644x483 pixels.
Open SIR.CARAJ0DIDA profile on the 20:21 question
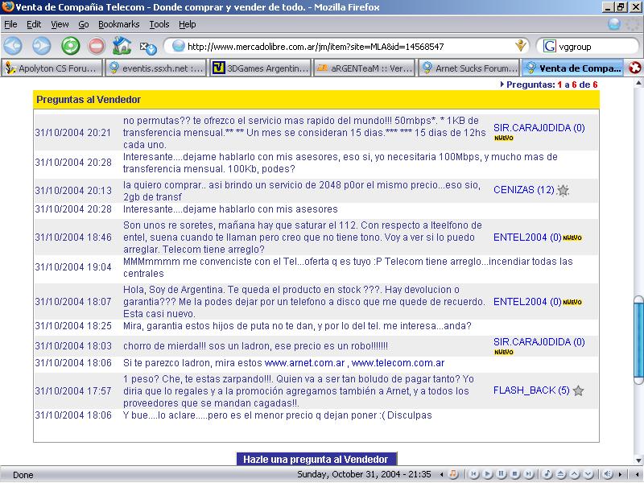(x=539, y=128)
